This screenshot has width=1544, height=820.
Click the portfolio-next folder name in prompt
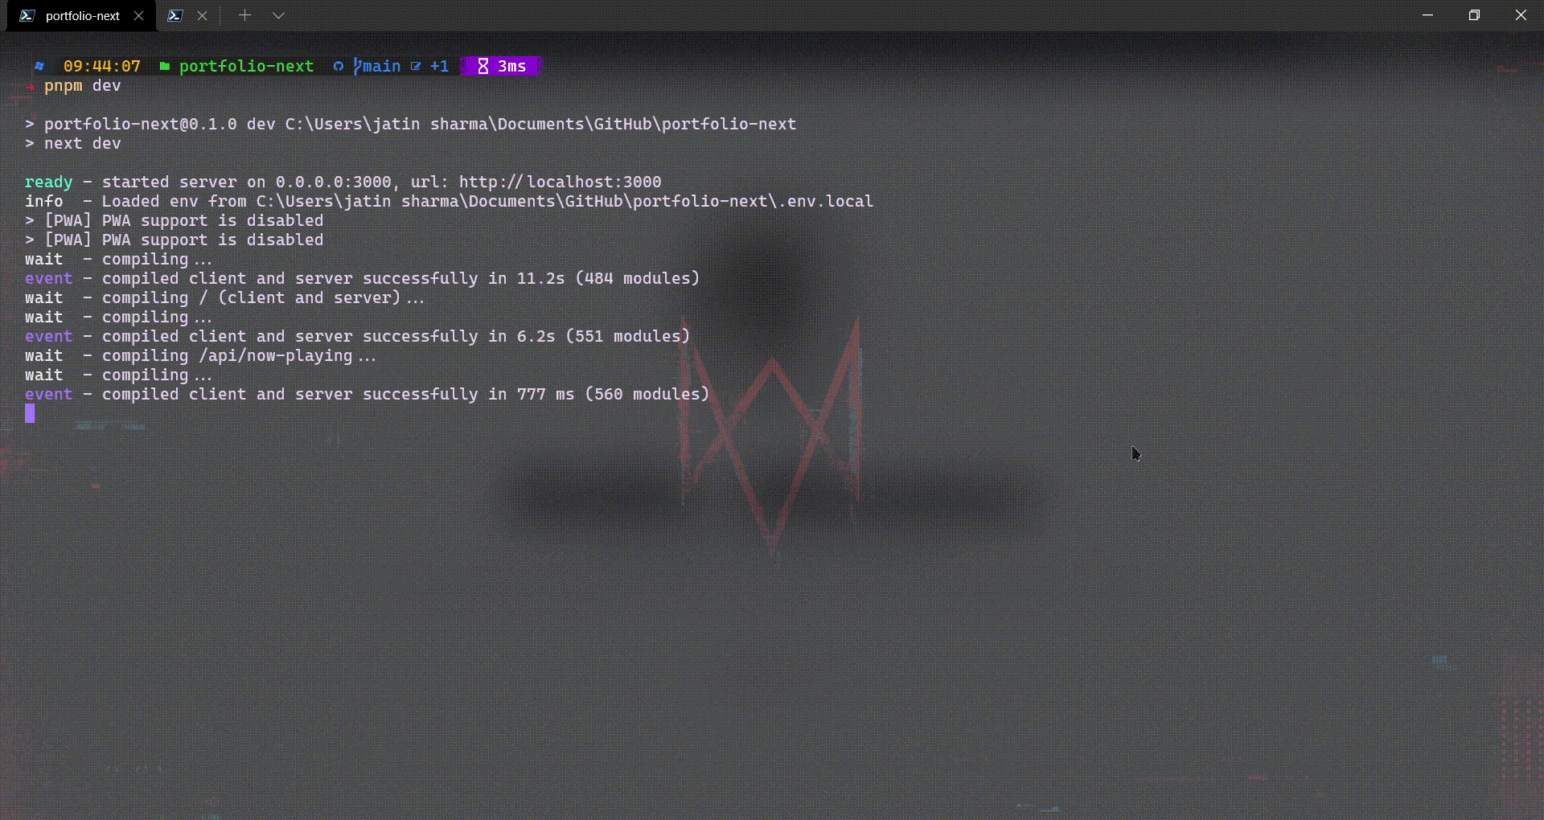coord(246,66)
